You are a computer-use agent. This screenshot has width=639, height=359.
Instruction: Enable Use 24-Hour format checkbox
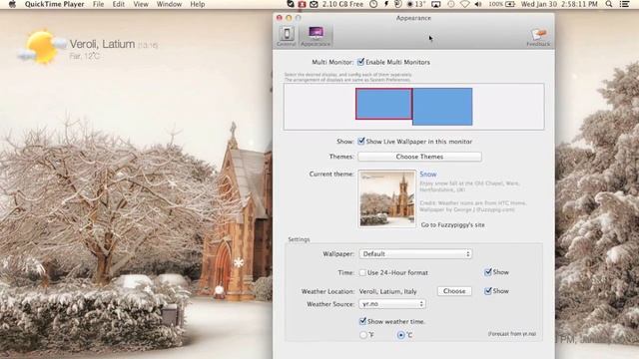(x=362, y=272)
